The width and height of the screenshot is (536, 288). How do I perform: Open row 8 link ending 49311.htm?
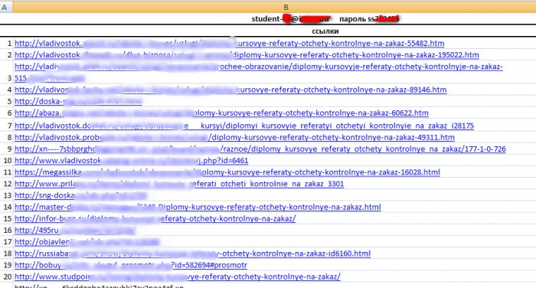click(x=234, y=138)
